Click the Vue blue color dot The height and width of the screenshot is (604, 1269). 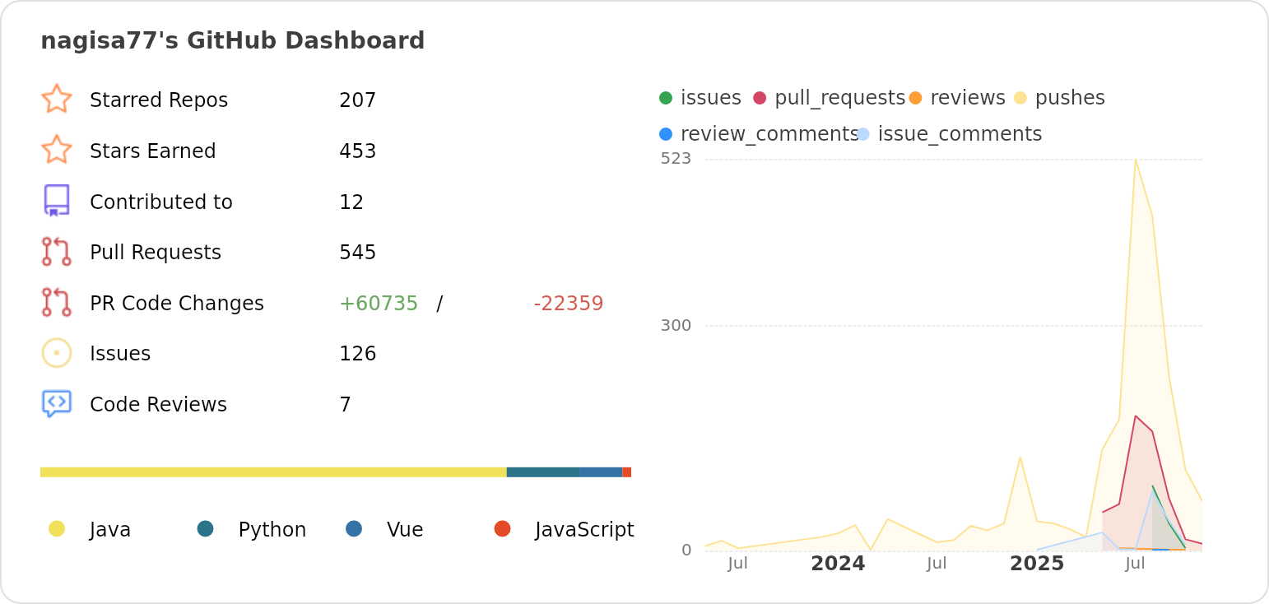[x=354, y=528]
